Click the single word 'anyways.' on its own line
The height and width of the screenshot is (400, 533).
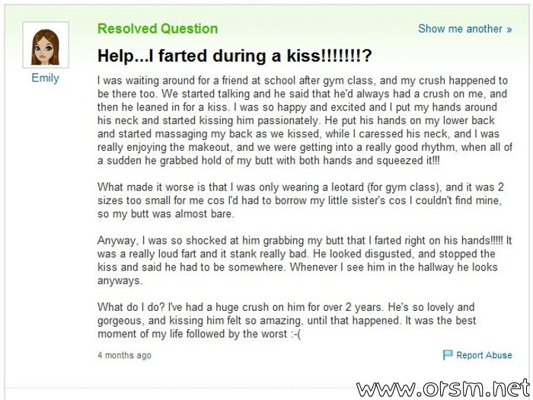pyautogui.click(x=120, y=280)
